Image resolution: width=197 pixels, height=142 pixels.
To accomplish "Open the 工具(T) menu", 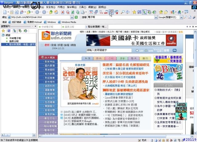I will point(82,7).
